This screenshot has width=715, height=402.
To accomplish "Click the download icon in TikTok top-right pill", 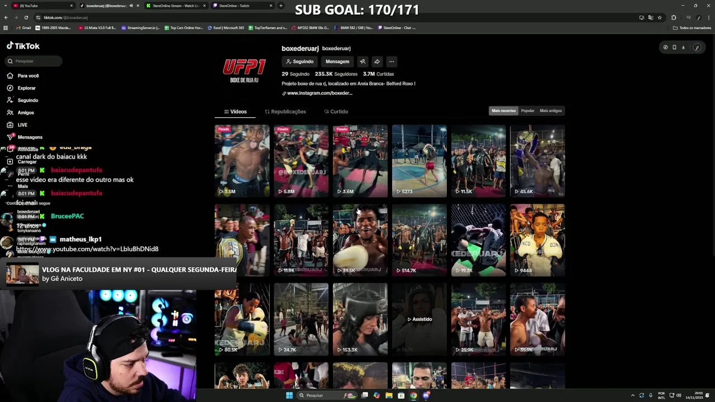I will coord(683,47).
